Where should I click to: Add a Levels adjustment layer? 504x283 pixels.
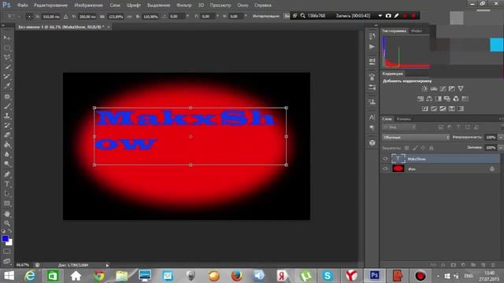point(434,89)
